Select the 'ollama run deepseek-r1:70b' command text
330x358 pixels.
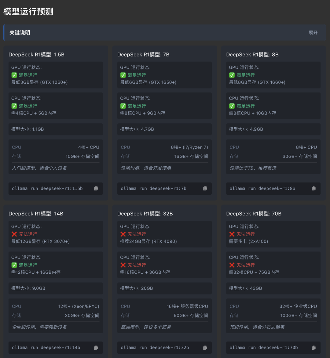click(264, 348)
